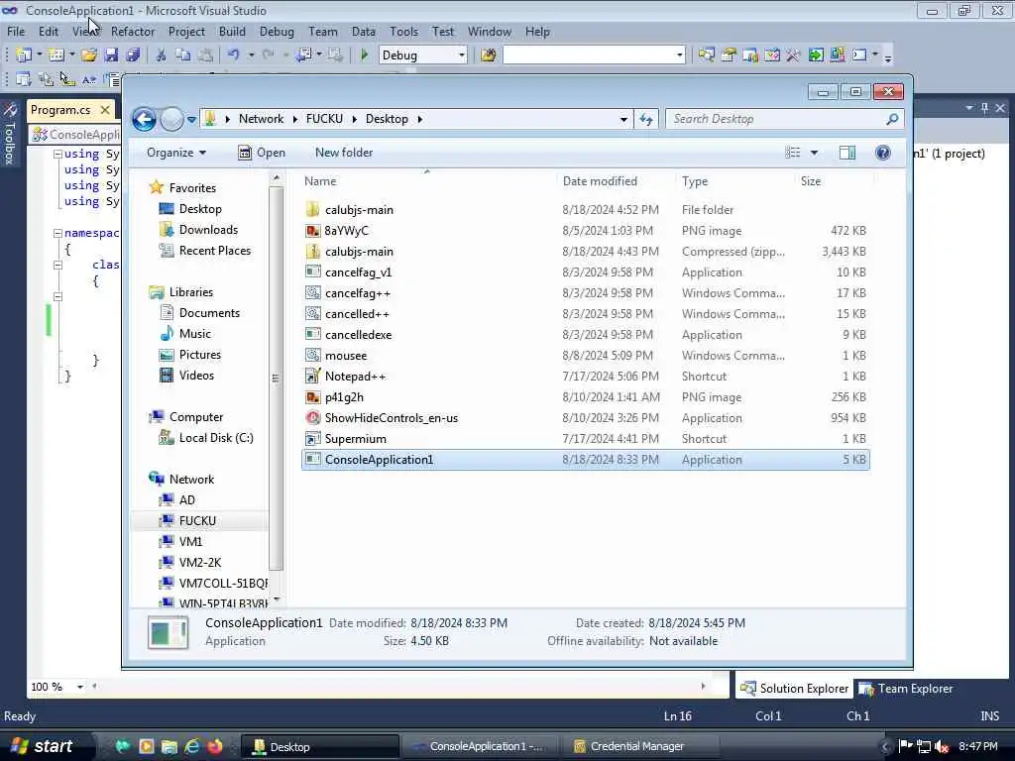This screenshot has height=761, width=1015.
Task: Expand the Organize menu dropdown
Action: pos(176,153)
